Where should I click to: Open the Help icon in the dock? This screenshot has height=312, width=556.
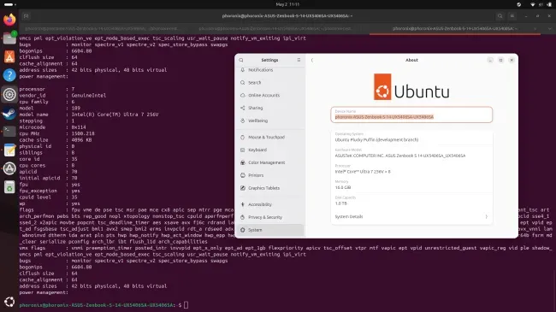9,75
